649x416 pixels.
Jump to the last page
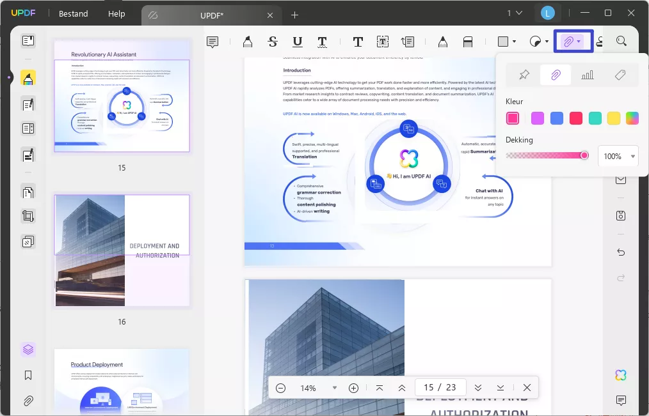[501, 388]
